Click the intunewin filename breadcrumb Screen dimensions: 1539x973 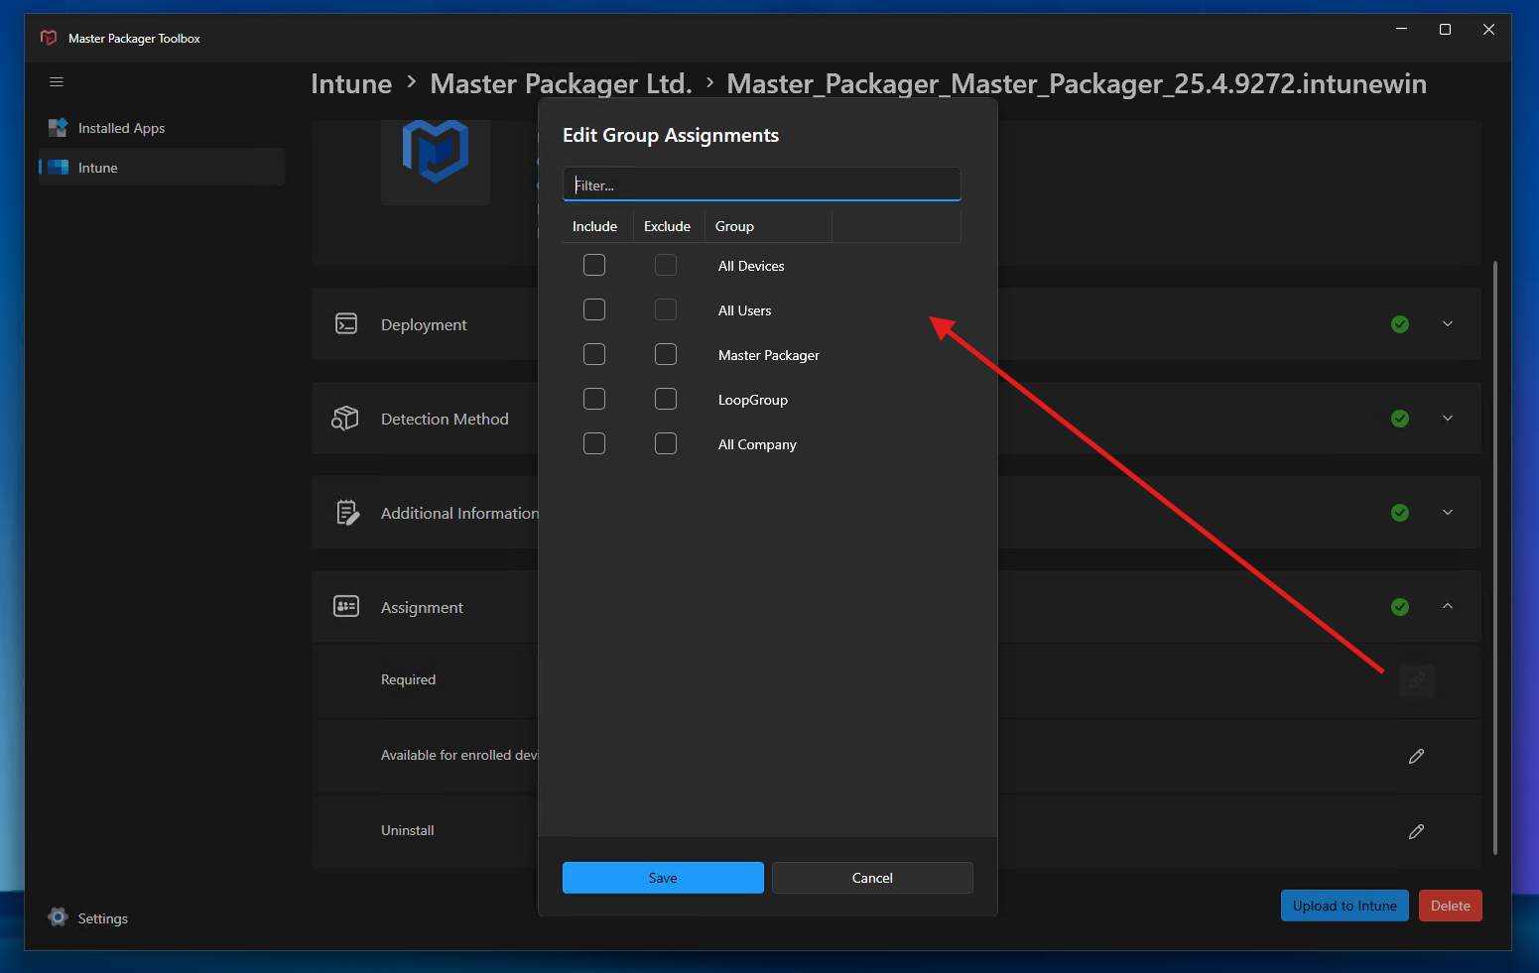click(1077, 84)
